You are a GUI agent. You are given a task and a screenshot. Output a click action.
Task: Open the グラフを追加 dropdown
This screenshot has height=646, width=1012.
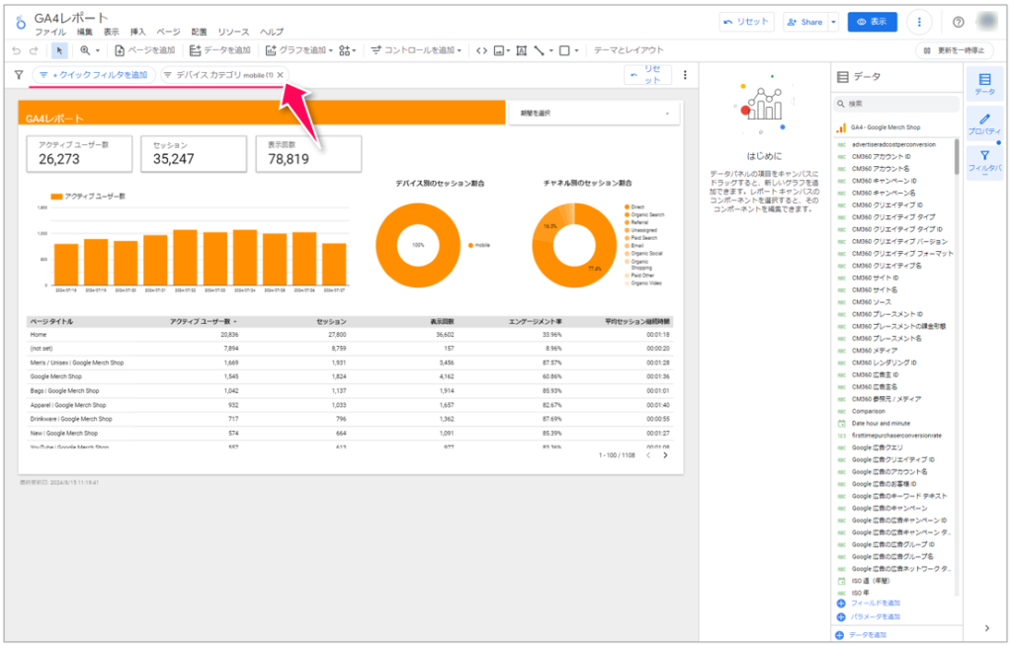click(x=298, y=50)
